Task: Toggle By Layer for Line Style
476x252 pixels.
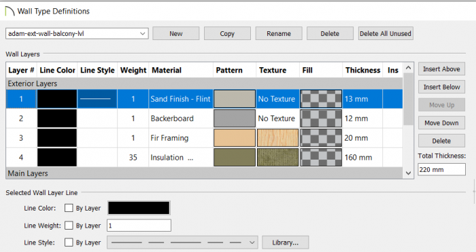Action: click(x=69, y=242)
